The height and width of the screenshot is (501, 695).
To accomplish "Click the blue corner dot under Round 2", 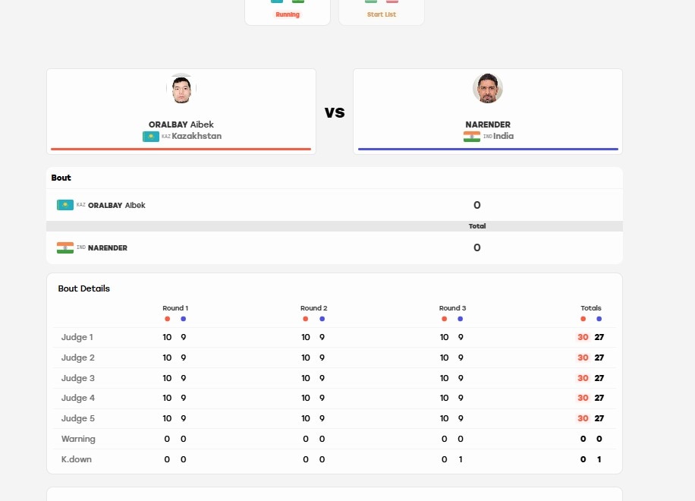I will pos(322,319).
